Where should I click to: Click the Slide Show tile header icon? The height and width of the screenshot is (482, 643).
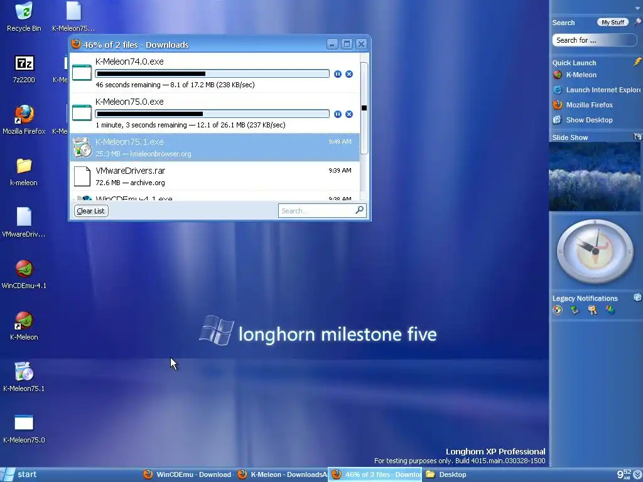pos(637,136)
